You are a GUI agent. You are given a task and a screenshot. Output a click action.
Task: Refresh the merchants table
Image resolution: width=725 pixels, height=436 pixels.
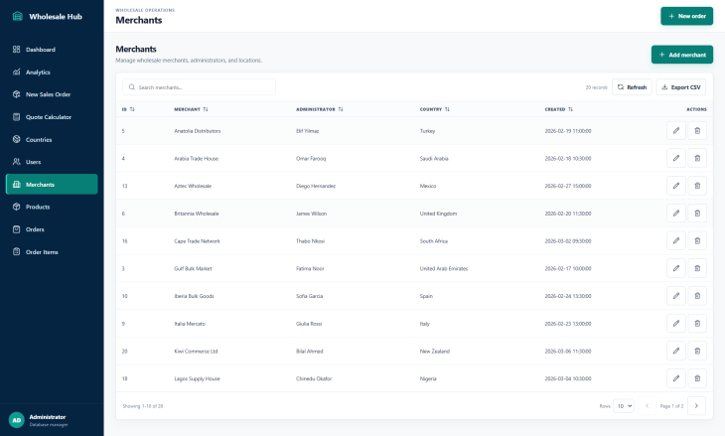coord(632,87)
